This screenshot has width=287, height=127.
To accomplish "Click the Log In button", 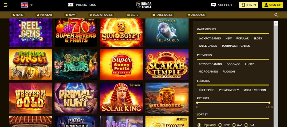I will (248, 5).
